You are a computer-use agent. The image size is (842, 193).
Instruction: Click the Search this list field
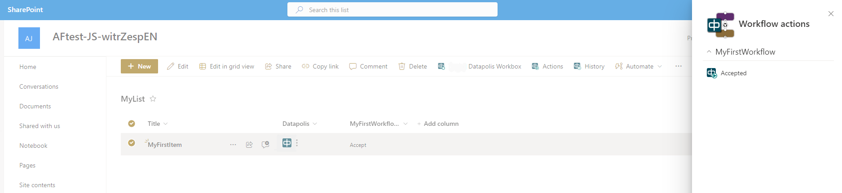[x=392, y=10]
